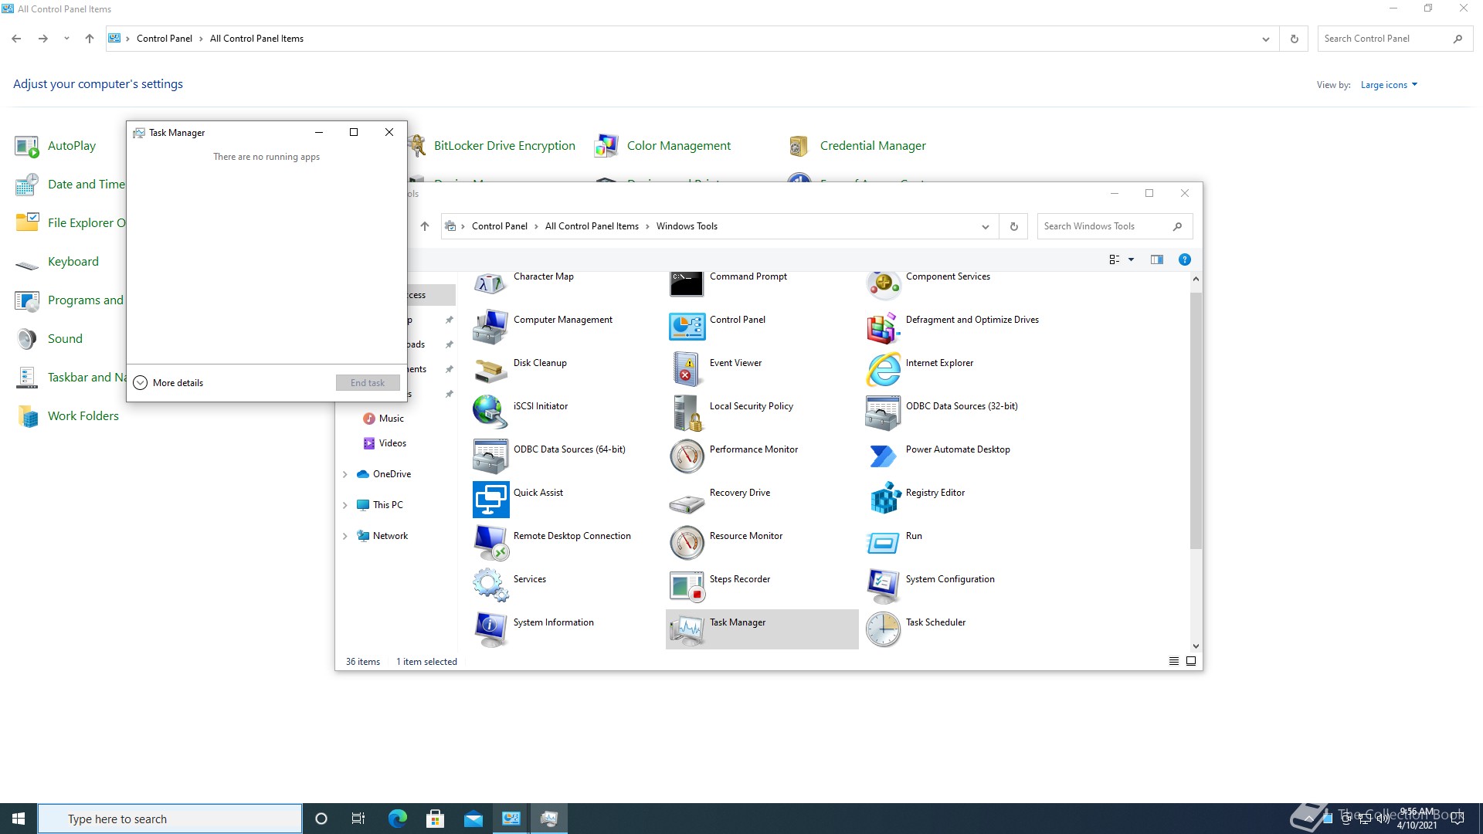Click All Control Panel Items breadcrumb in Windows Tools
The image size is (1483, 834).
point(592,226)
